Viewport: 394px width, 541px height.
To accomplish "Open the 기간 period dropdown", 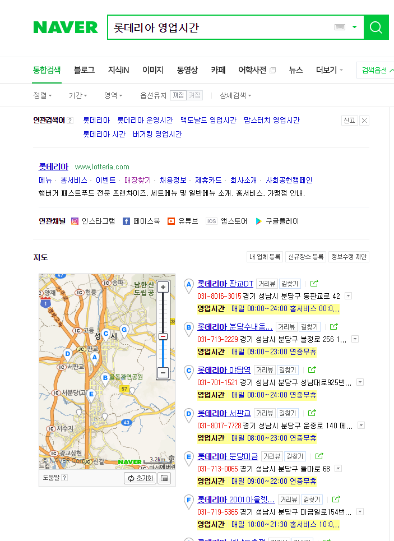I will tap(78, 95).
